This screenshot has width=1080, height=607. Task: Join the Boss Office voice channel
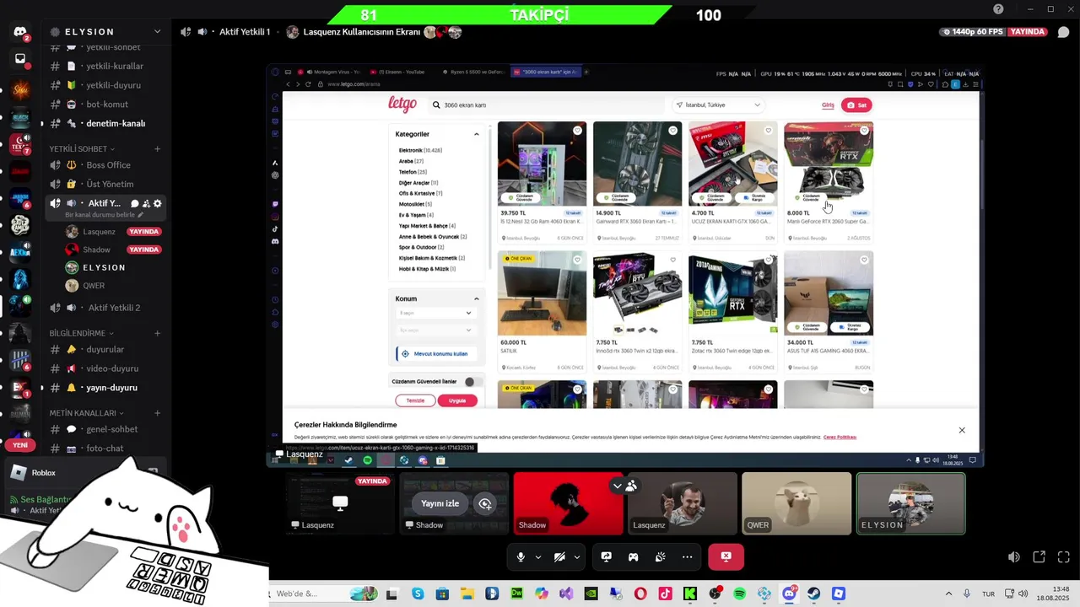tap(105, 165)
